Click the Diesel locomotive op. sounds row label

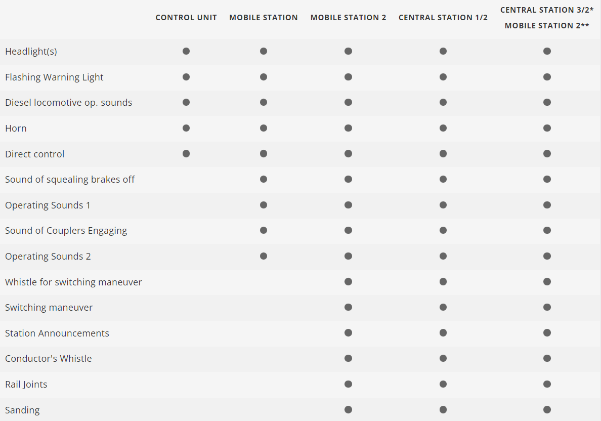tap(68, 103)
